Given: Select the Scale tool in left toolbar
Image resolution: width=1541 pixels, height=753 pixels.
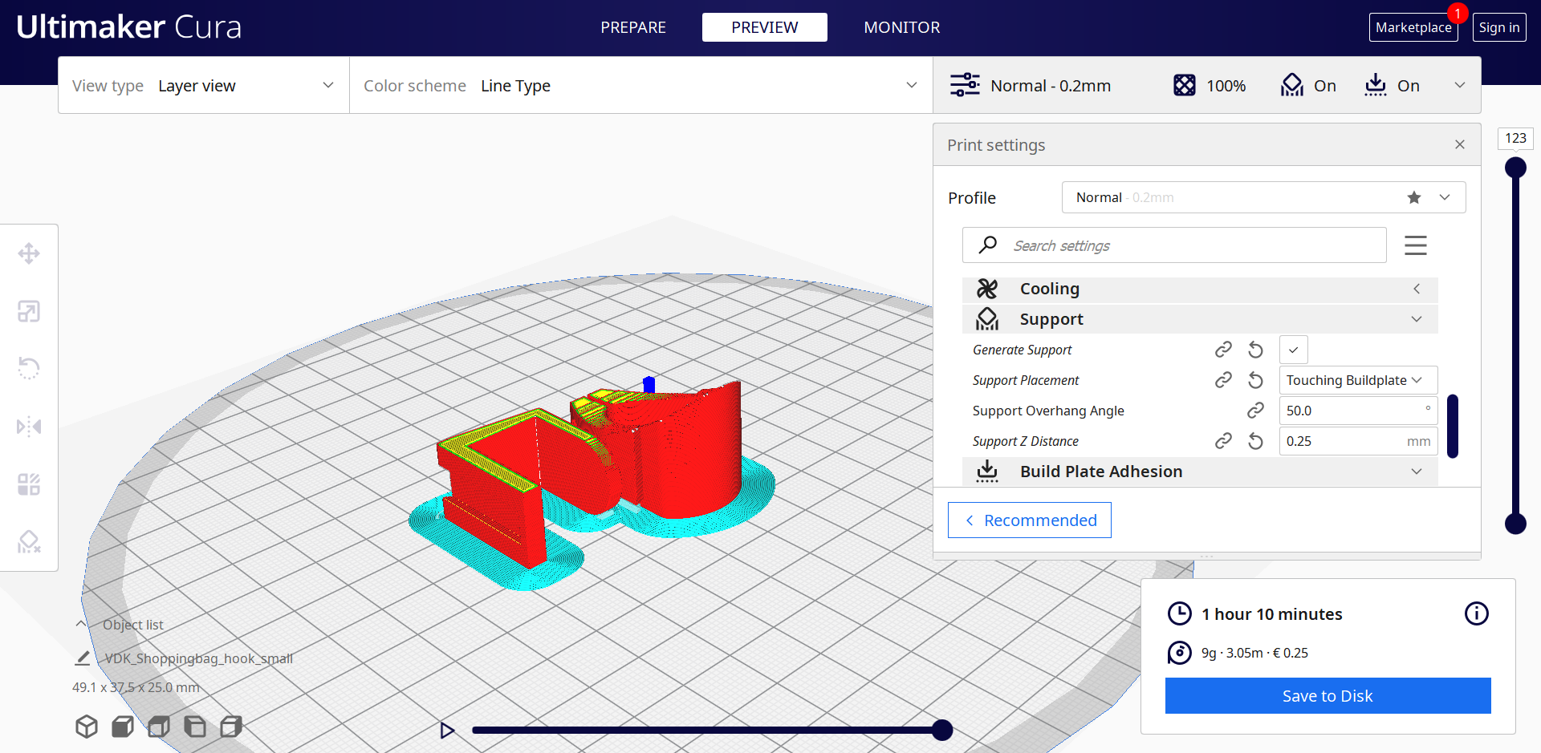Looking at the screenshot, I should click(29, 311).
